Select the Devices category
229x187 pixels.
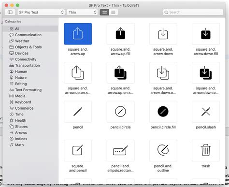click(x=30, y=53)
